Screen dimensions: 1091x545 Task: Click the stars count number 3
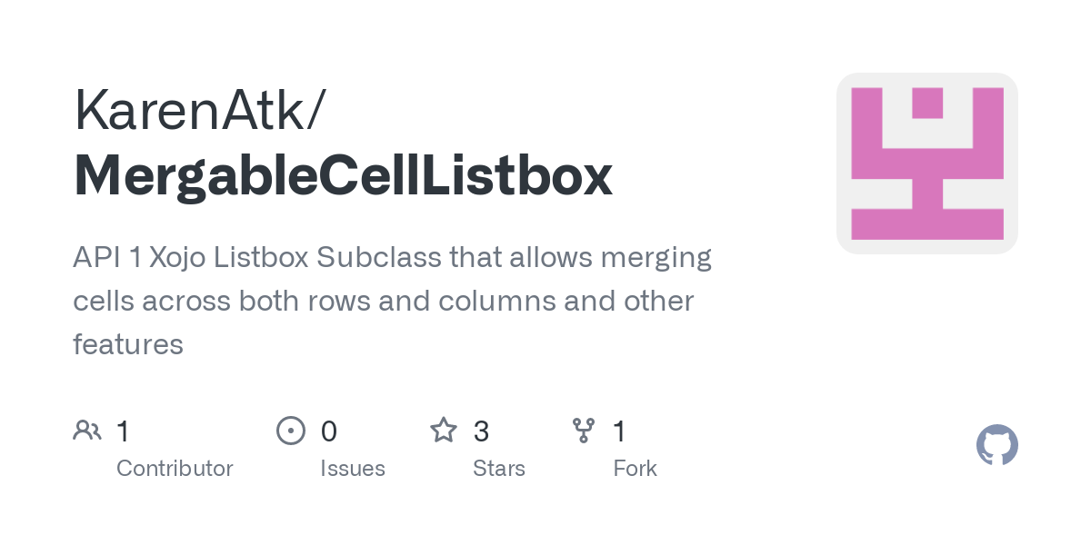tap(481, 431)
